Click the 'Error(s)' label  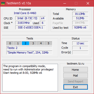tap(66, 52)
